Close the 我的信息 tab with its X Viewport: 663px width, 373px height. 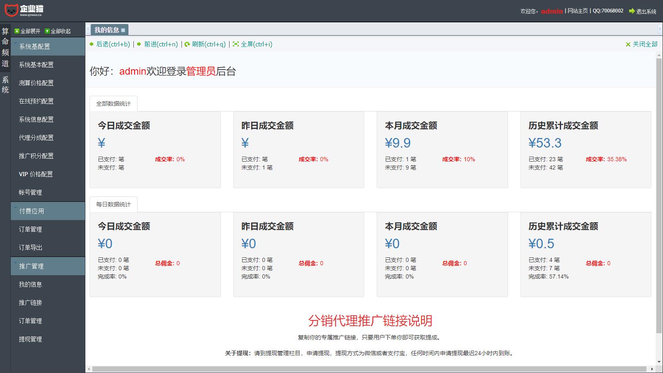tap(123, 30)
